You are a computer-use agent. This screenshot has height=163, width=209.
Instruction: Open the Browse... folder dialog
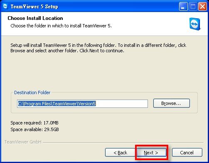[x=172, y=103]
